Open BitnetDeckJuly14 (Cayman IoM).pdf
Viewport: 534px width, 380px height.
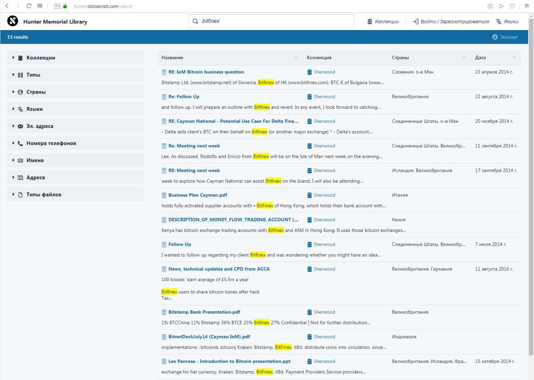tap(209, 337)
